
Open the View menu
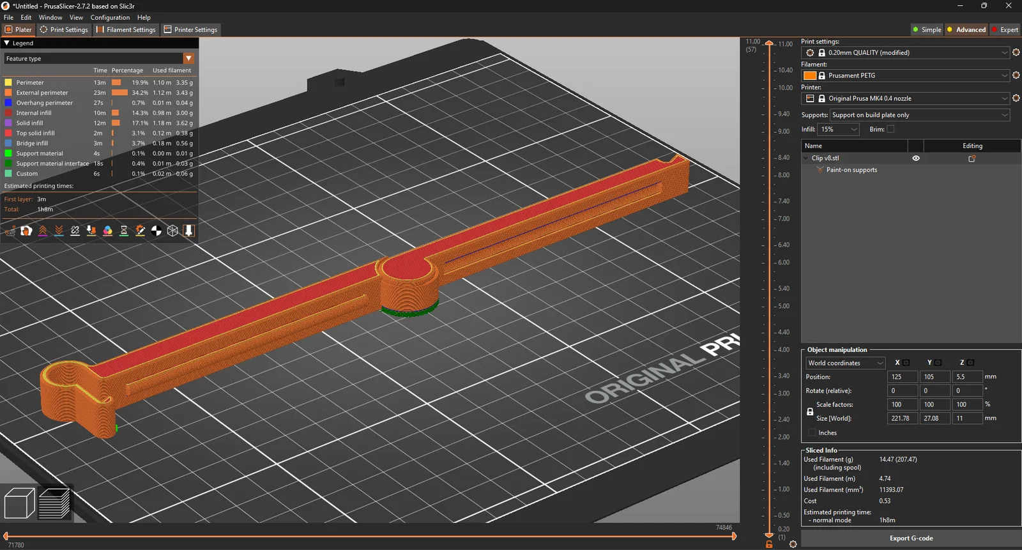76,17
